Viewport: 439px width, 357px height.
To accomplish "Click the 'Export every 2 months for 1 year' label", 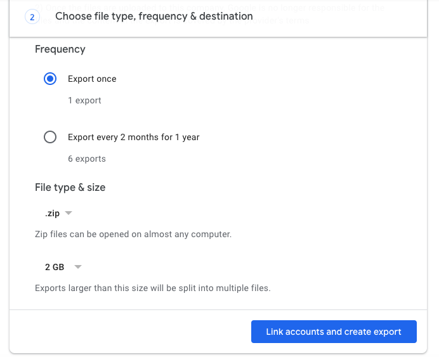I will click(x=133, y=137).
